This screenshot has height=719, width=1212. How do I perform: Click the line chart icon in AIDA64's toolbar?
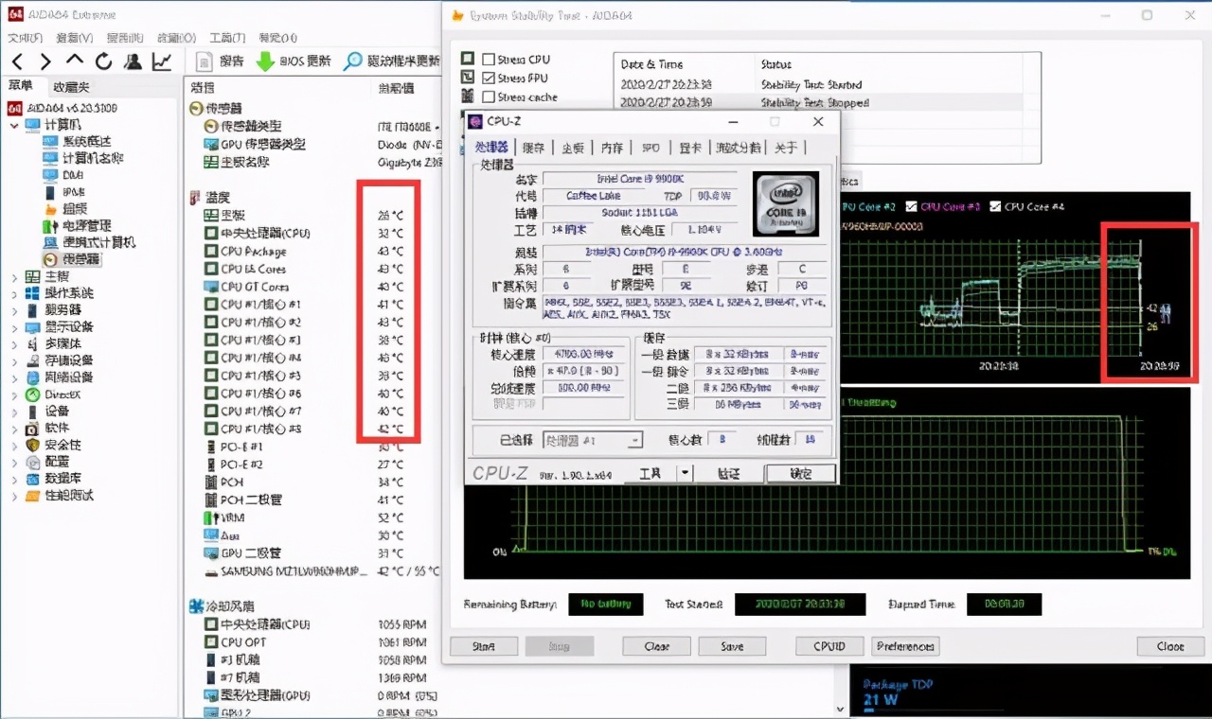pyautogui.click(x=162, y=61)
